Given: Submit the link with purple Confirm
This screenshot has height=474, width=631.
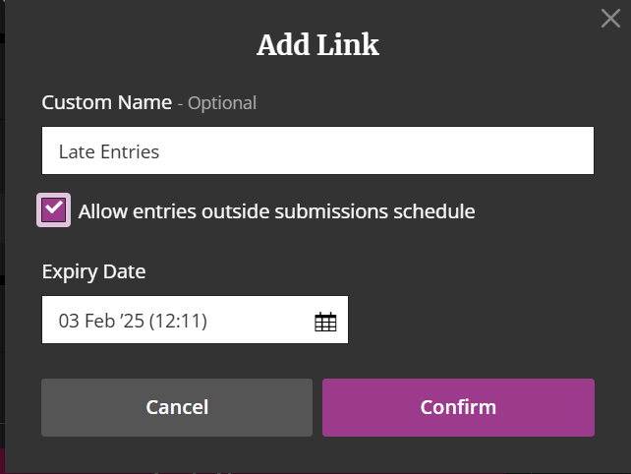Looking at the screenshot, I should tap(458, 407).
